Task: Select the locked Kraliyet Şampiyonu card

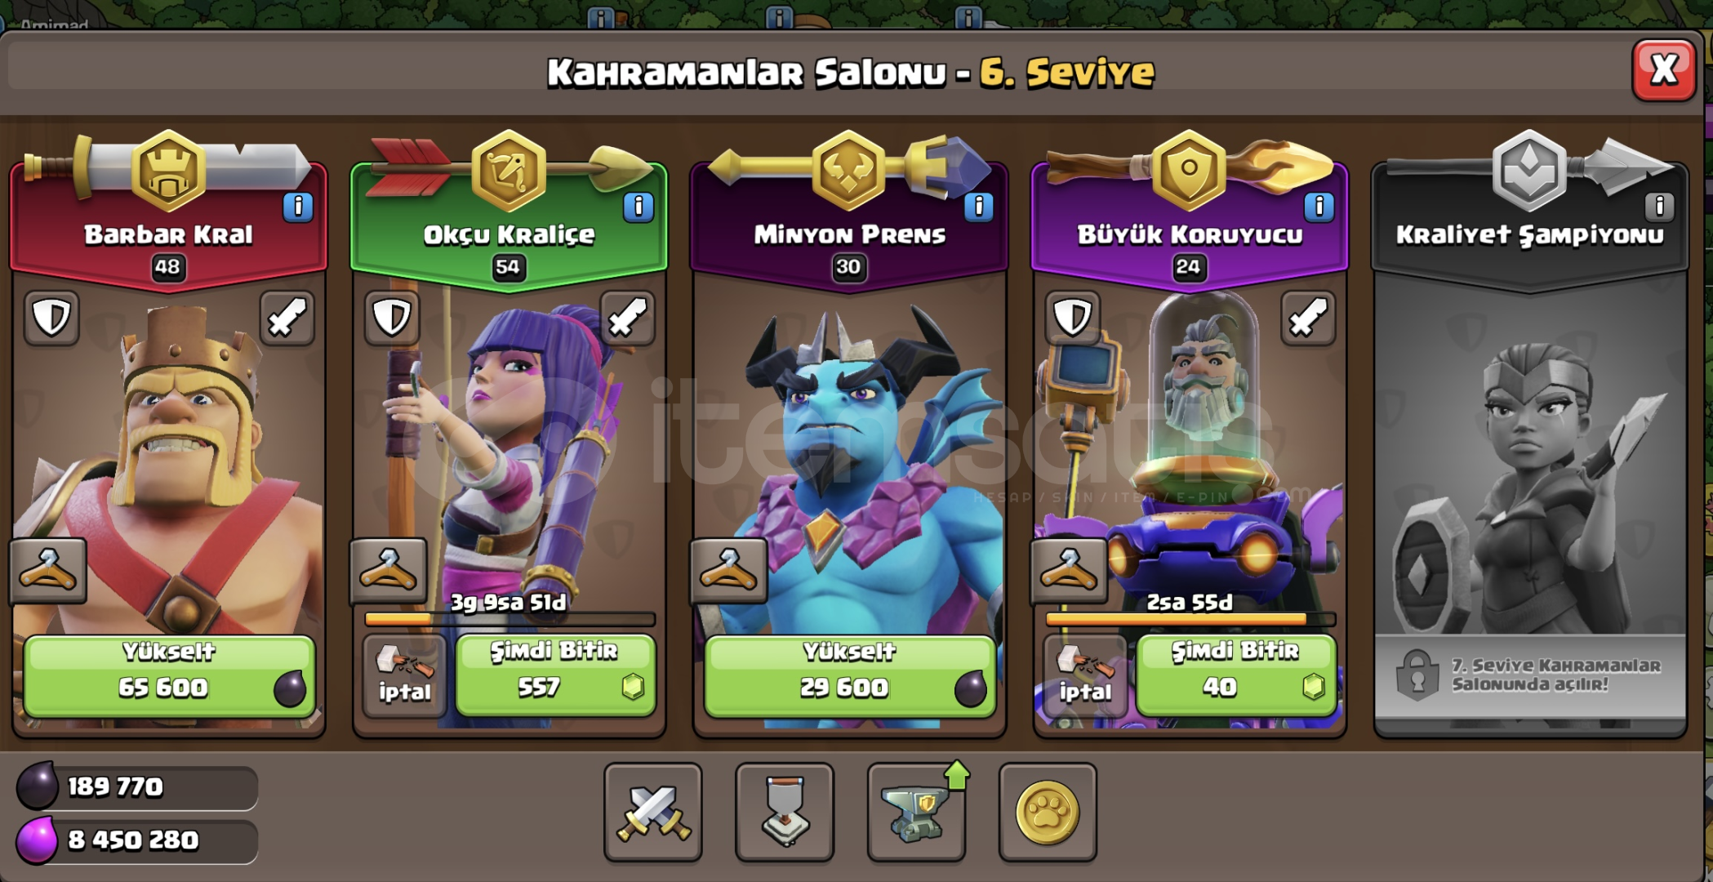Action: (1529, 449)
